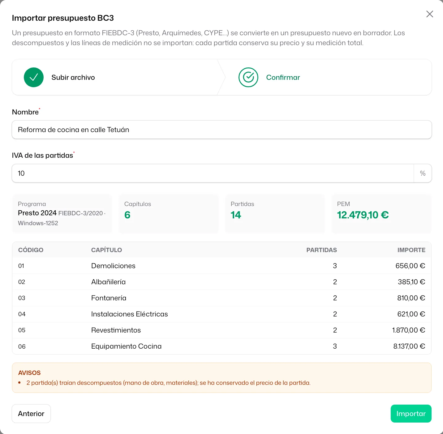Select the Instalaciones Eléctricas chapter row

point(222,314)
